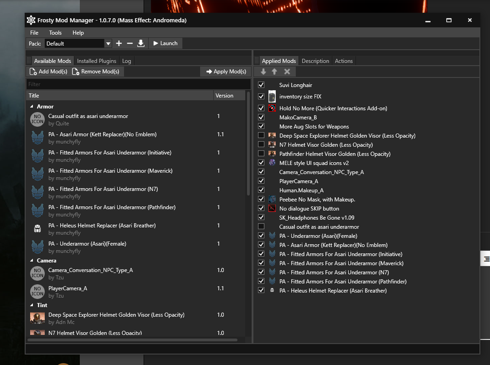
Task: Enable Pathfinder Helmet Visor Golden checkbox
Action: (261, 153)
